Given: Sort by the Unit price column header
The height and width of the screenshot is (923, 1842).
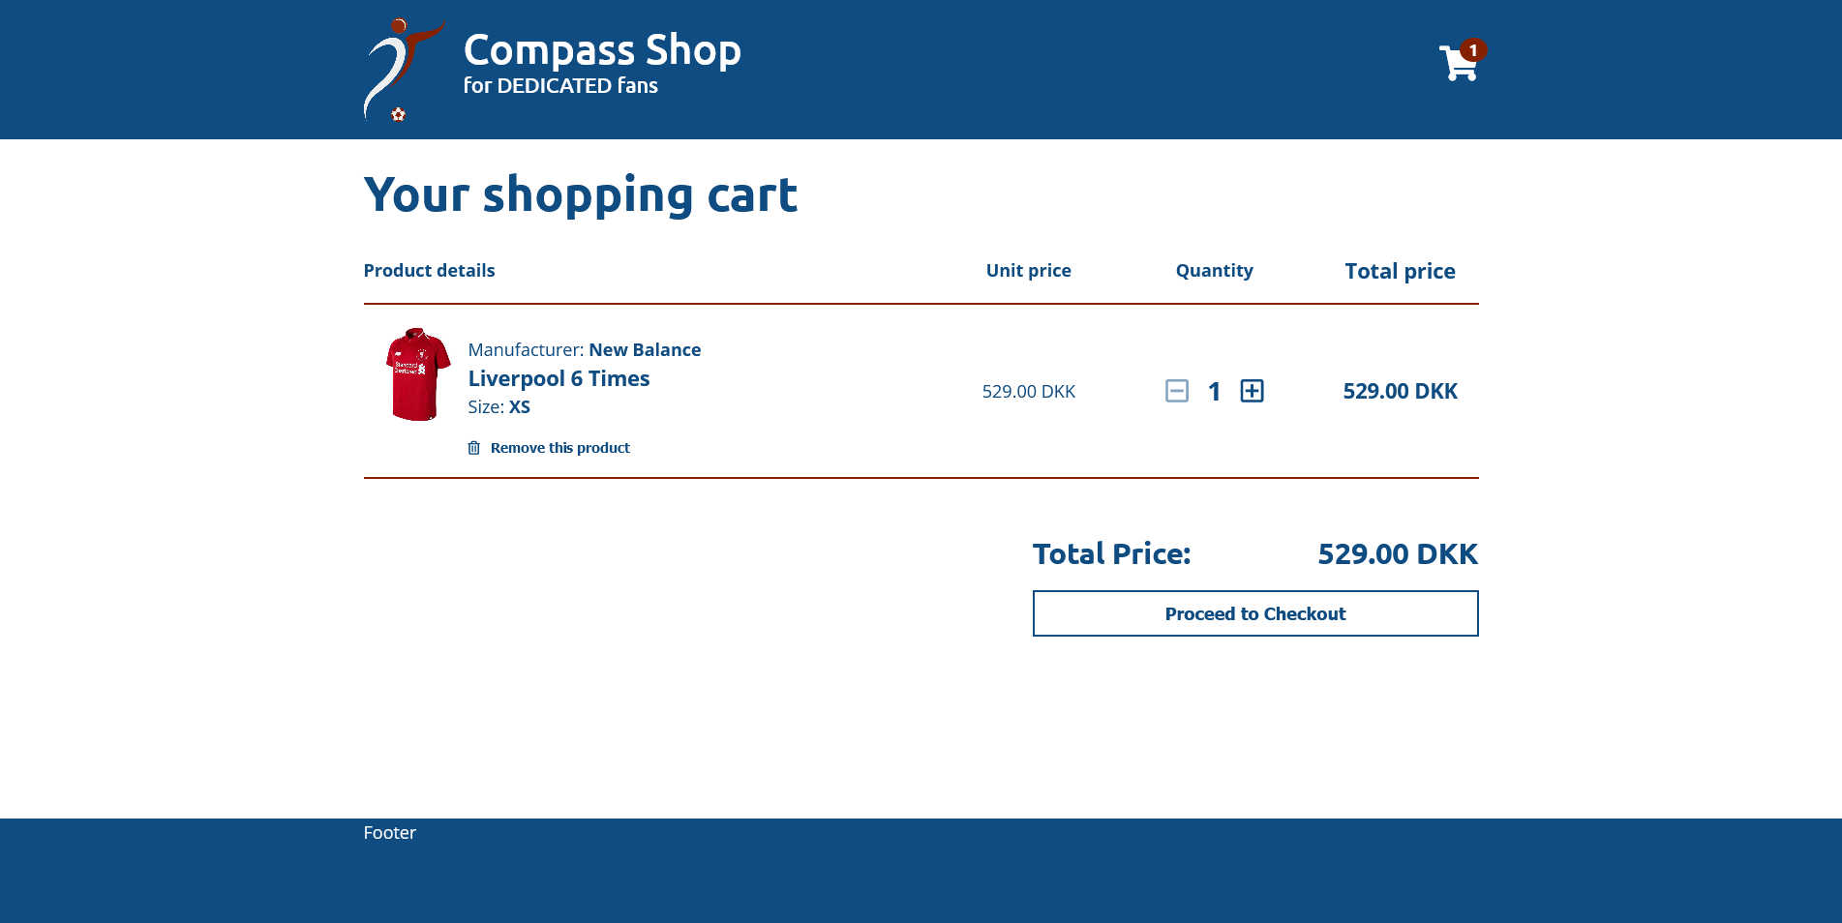Looking at the screenshot, I should (x=1028, y=271).
